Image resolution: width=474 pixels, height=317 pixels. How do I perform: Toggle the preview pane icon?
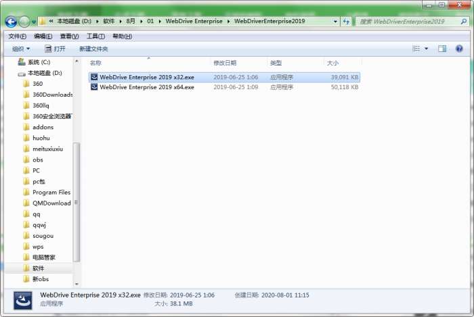coord(442,49)
